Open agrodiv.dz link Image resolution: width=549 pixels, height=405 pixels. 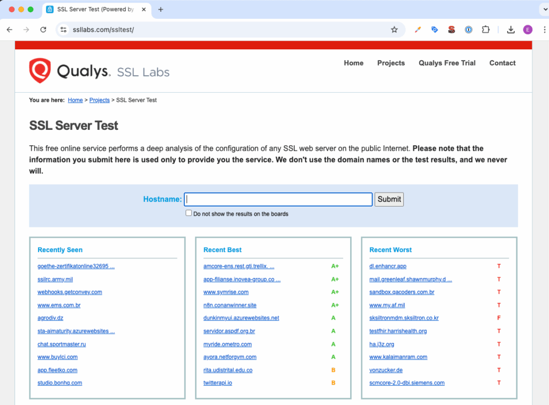tap(50, 318)
